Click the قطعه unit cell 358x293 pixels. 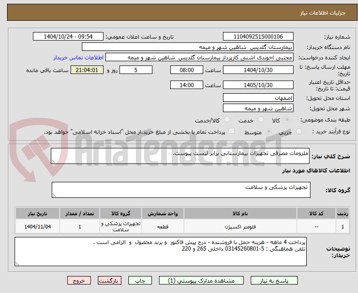point(163,227)
